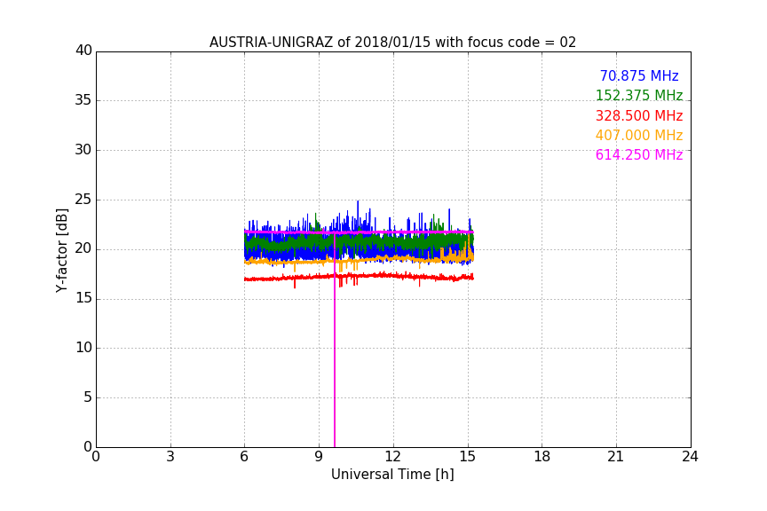Click the plot title AUSTRIA-UNIGRAZ of 2018/01/15
The height and width of the screenshot is (511, 767).
[x=392, y=42]
